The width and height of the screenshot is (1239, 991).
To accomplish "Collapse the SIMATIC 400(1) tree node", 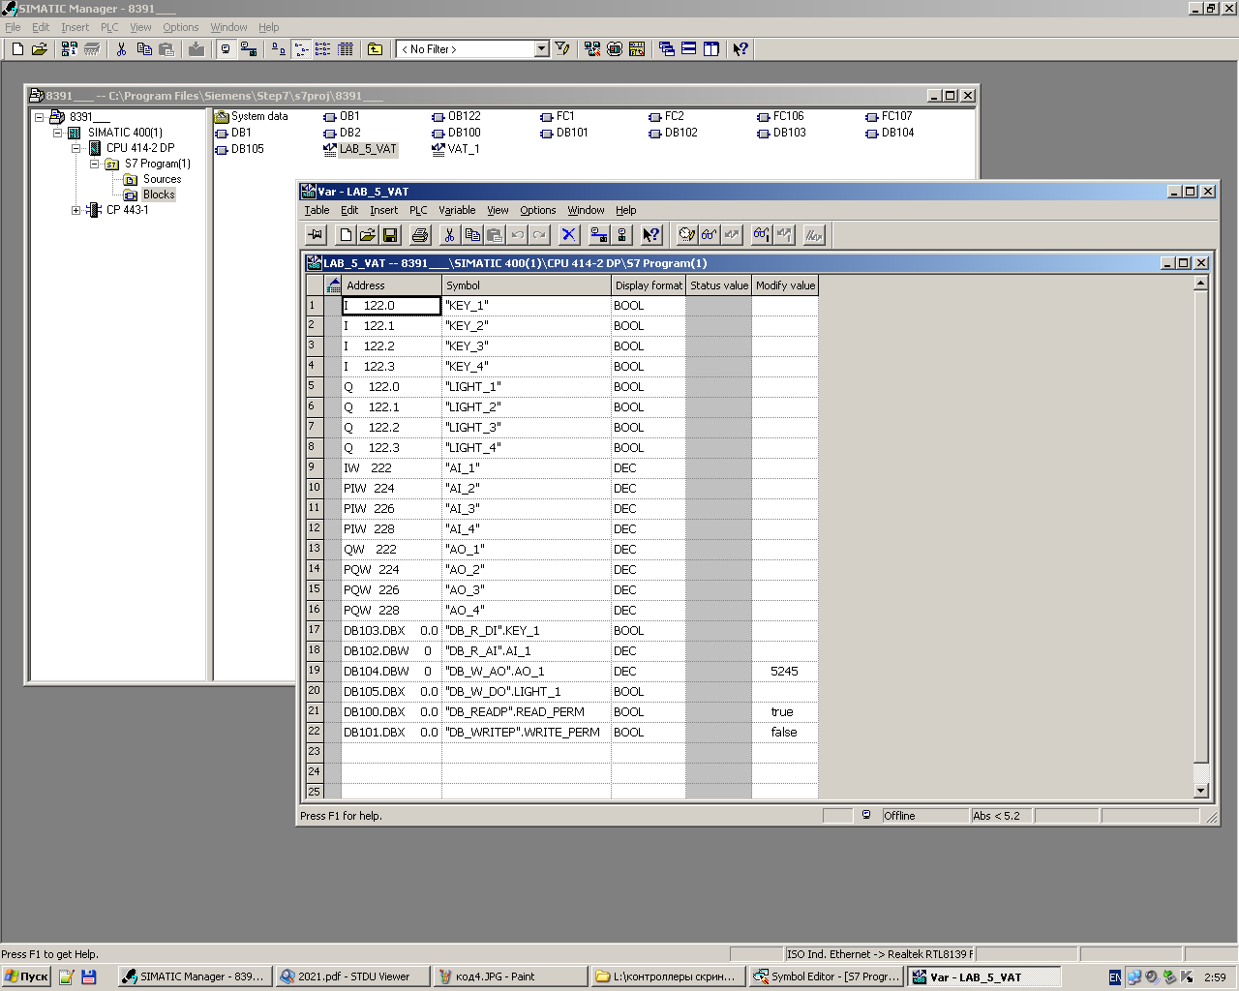I will (x=58, y=133).
